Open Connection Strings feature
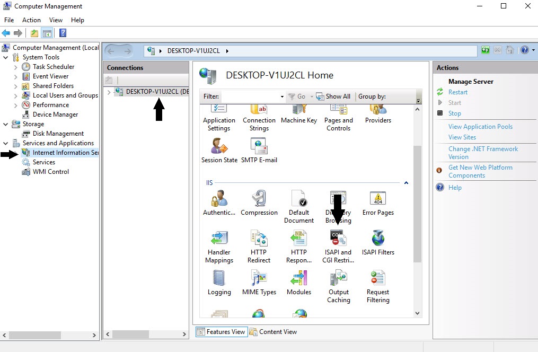 (x=259, y=118)
